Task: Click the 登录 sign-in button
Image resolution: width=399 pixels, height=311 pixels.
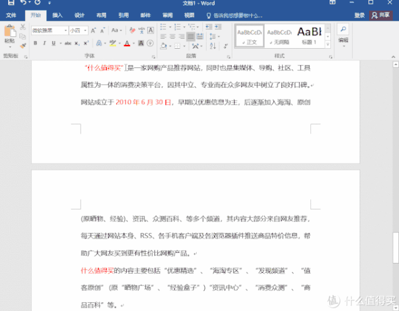Action: 360,16
